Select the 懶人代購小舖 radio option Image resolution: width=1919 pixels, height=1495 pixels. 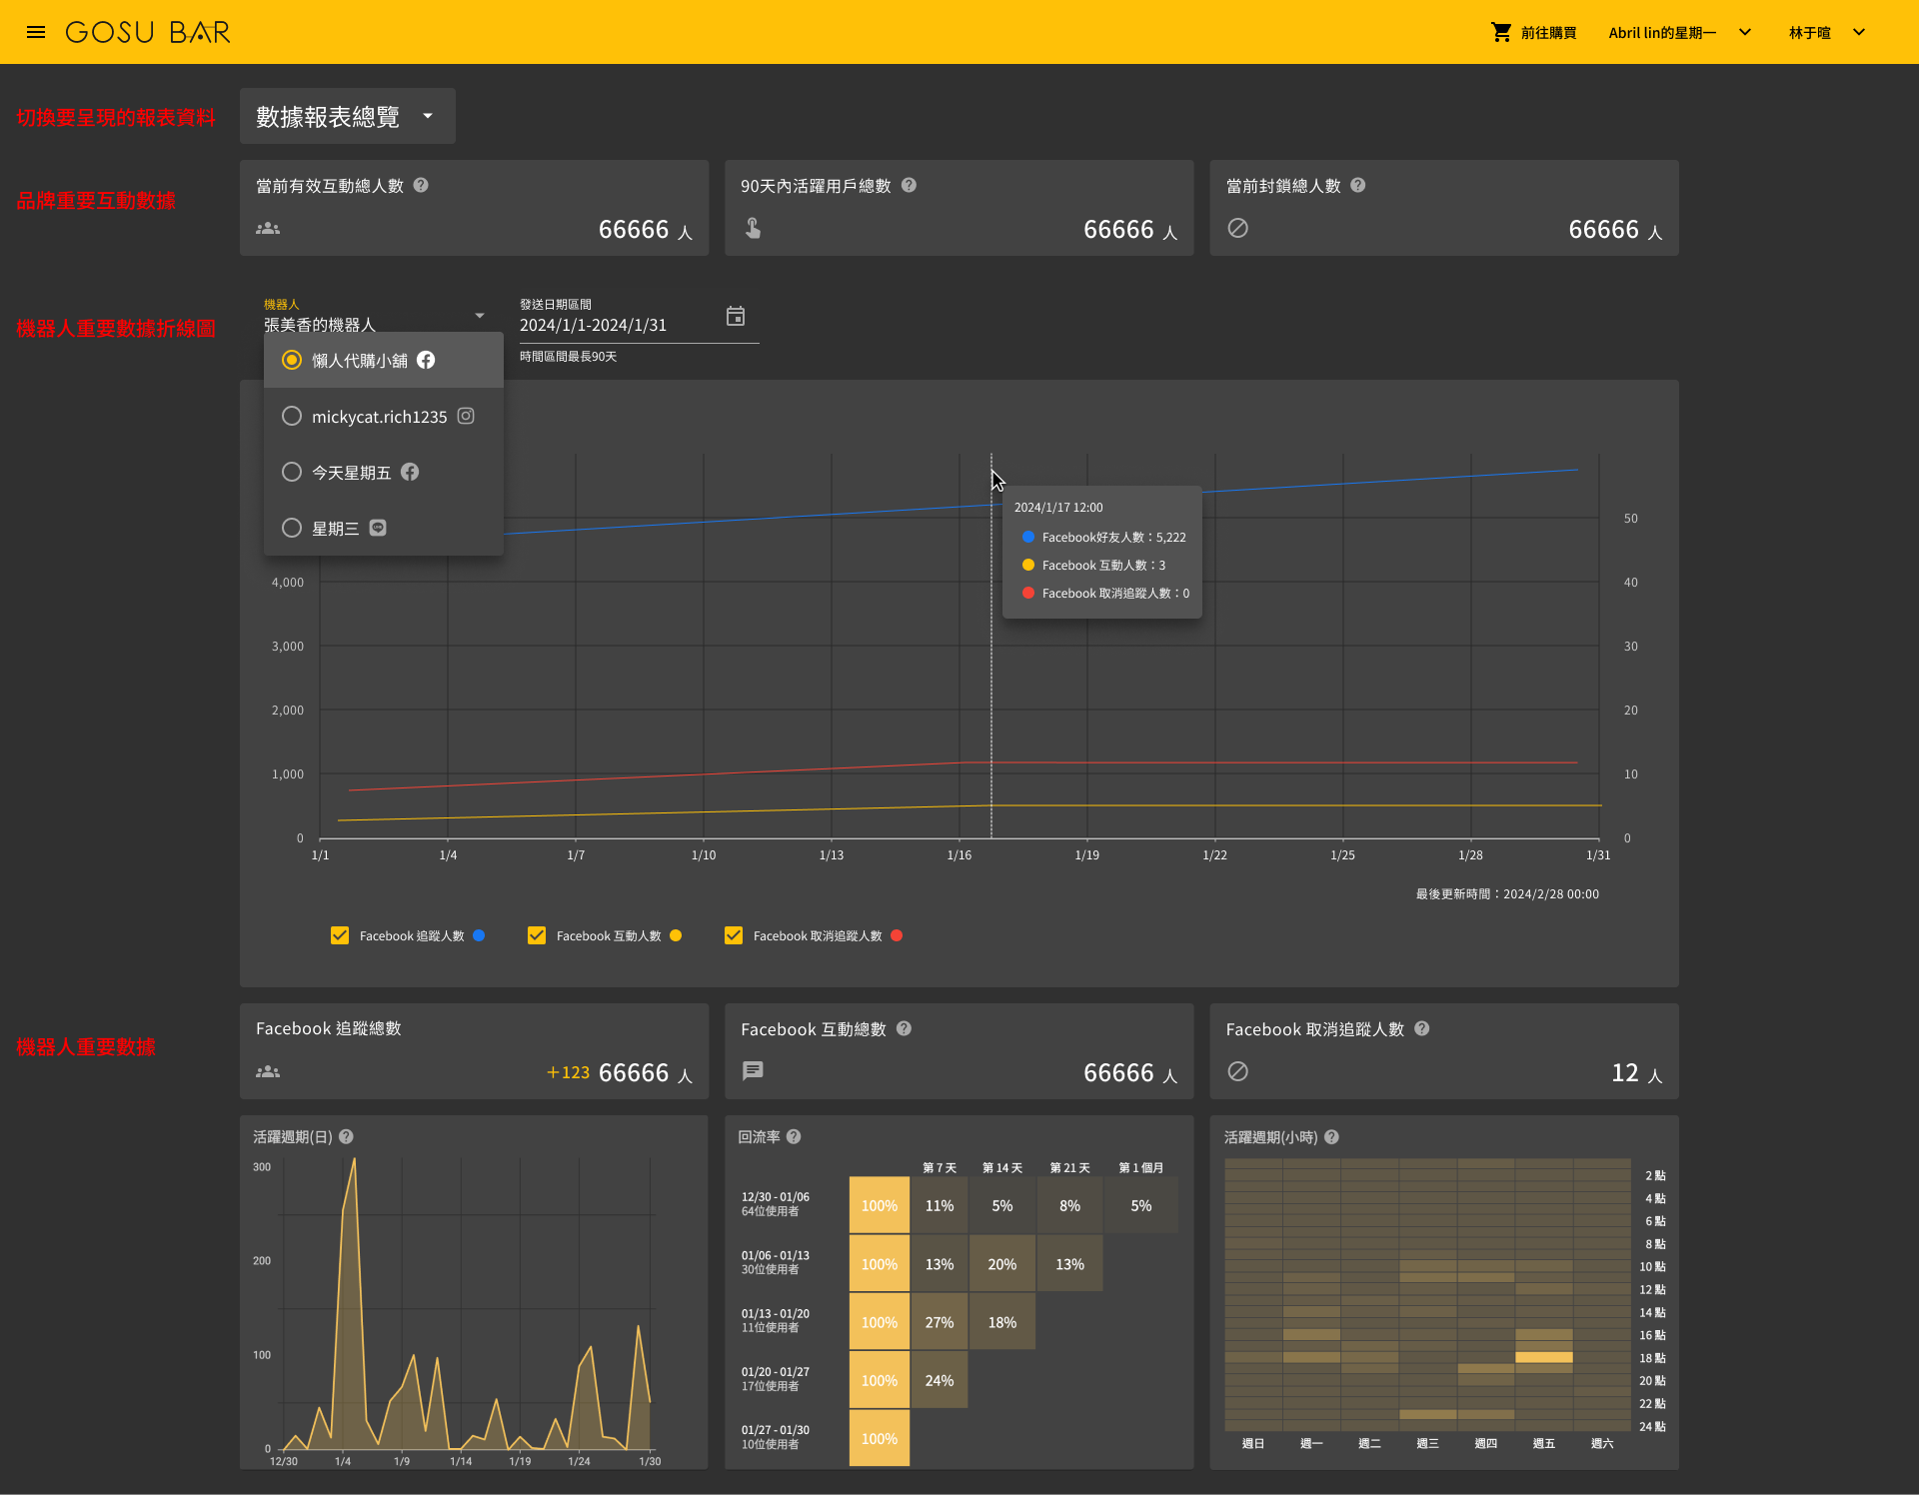click(x=292, y=360)
